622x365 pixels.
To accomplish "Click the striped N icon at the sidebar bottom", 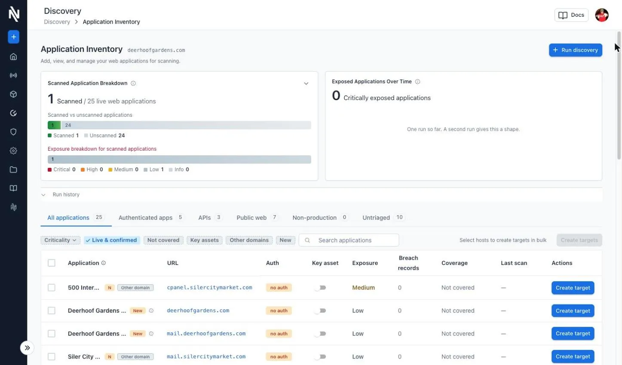I will pos(13,207).
